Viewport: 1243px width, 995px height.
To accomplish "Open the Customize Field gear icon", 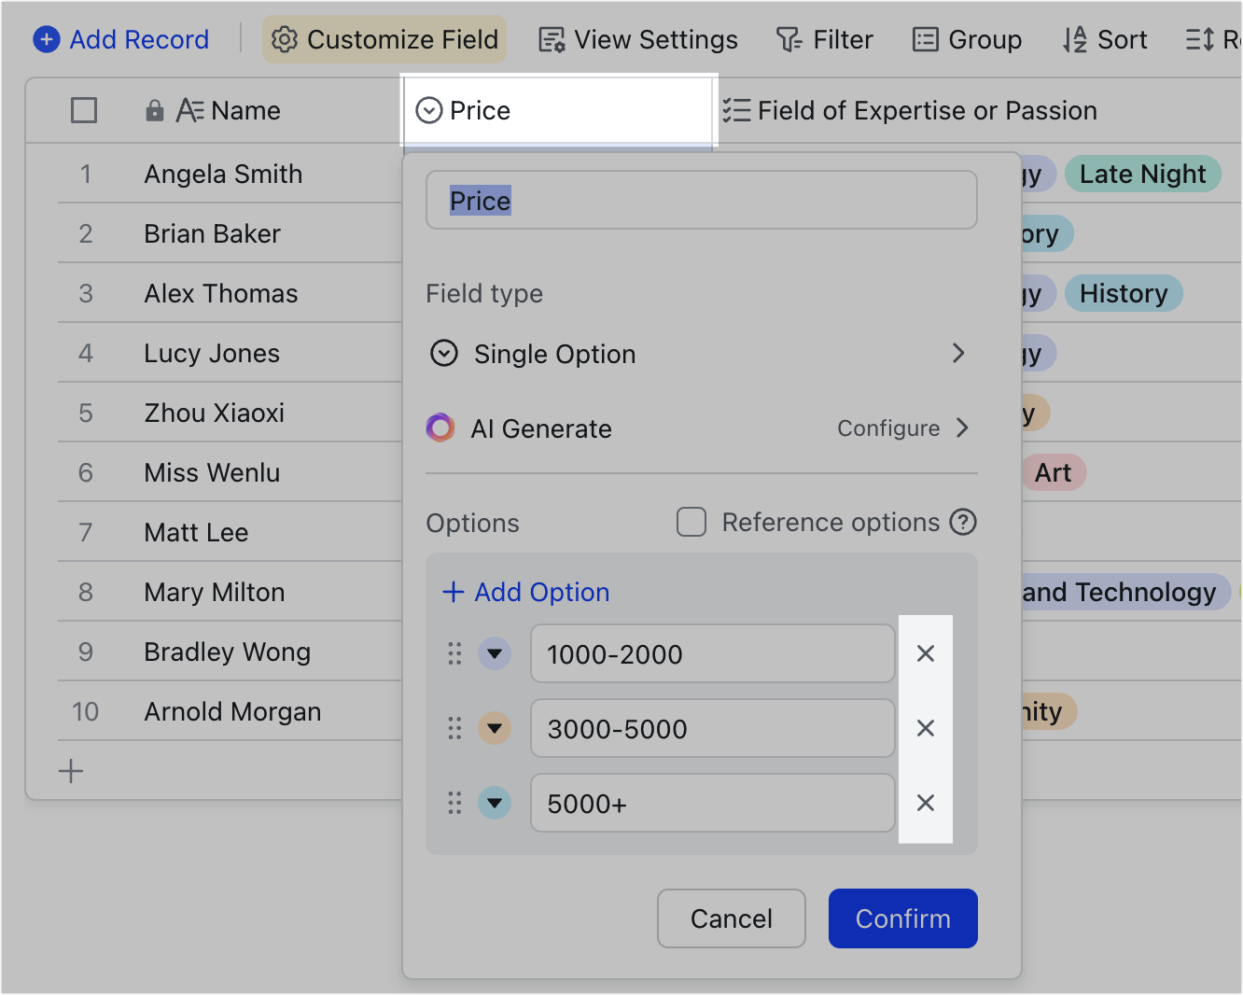I will click(x=285, y=39).
